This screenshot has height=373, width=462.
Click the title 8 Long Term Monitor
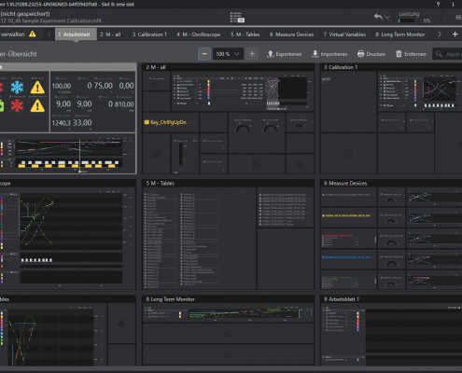tap(170, 299)
